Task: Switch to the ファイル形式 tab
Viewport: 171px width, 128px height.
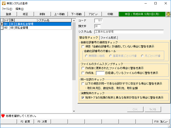Action: click(108, 38)
